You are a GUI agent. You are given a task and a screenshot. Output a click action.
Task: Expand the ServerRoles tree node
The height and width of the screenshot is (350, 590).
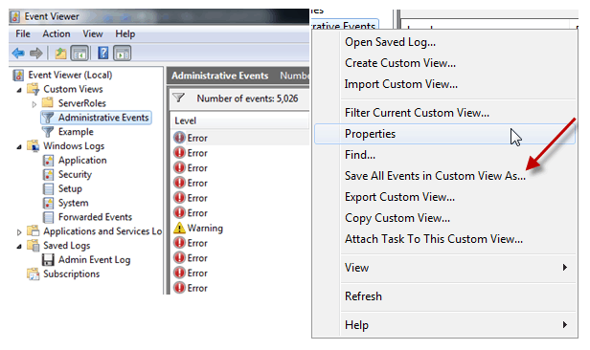click(x=34, y=104)
